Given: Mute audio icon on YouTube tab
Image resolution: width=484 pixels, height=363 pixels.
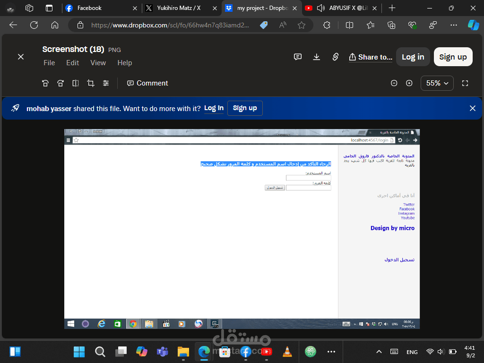Looking at the screenshot, I should click(x=321, y=8).
